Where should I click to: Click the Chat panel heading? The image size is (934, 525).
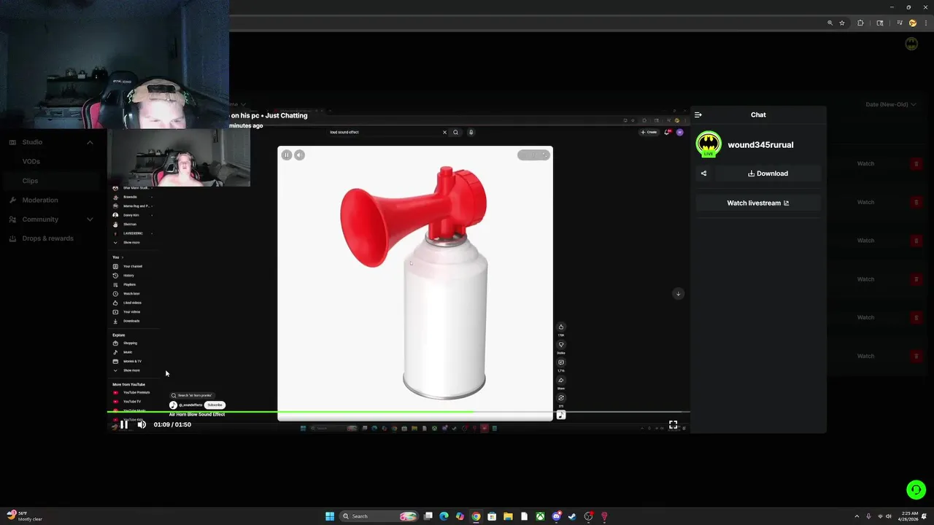coord(758,114)
